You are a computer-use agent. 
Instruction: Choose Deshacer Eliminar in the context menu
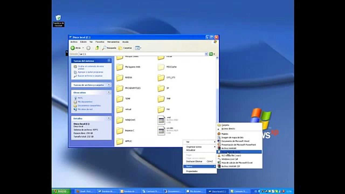point(200,161)
